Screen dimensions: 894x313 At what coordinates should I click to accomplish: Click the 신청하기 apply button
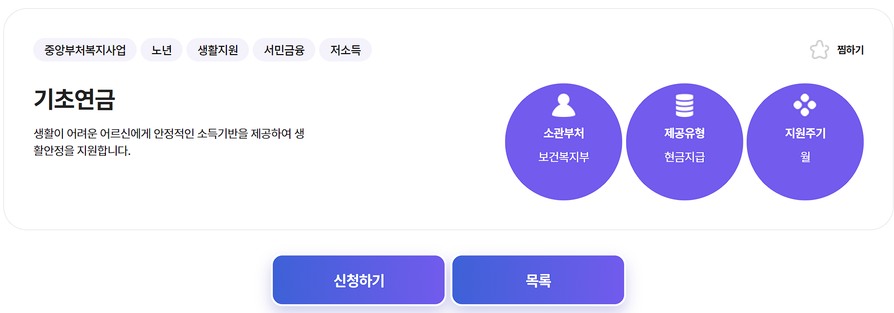pos(359,279)
